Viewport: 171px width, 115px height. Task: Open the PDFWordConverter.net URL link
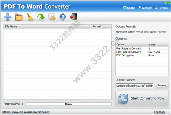pyautogui.click(x=26, y=112)
